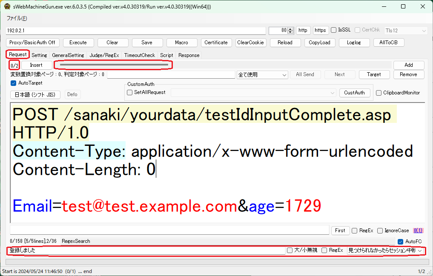433x276 pixels.
Task: Click the https button
Action: click(x=320, y=30)
